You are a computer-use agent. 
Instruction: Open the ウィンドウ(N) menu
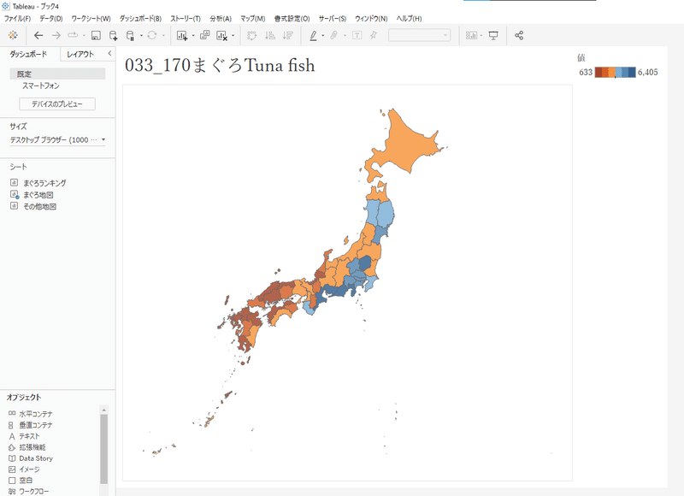pyautogui.click(x=371, y=18)
